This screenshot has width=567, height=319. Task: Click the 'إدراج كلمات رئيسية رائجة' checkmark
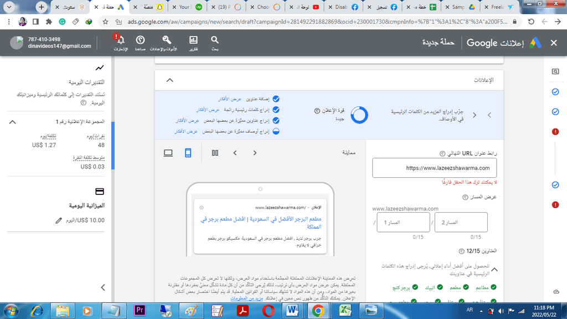(276, 110)
